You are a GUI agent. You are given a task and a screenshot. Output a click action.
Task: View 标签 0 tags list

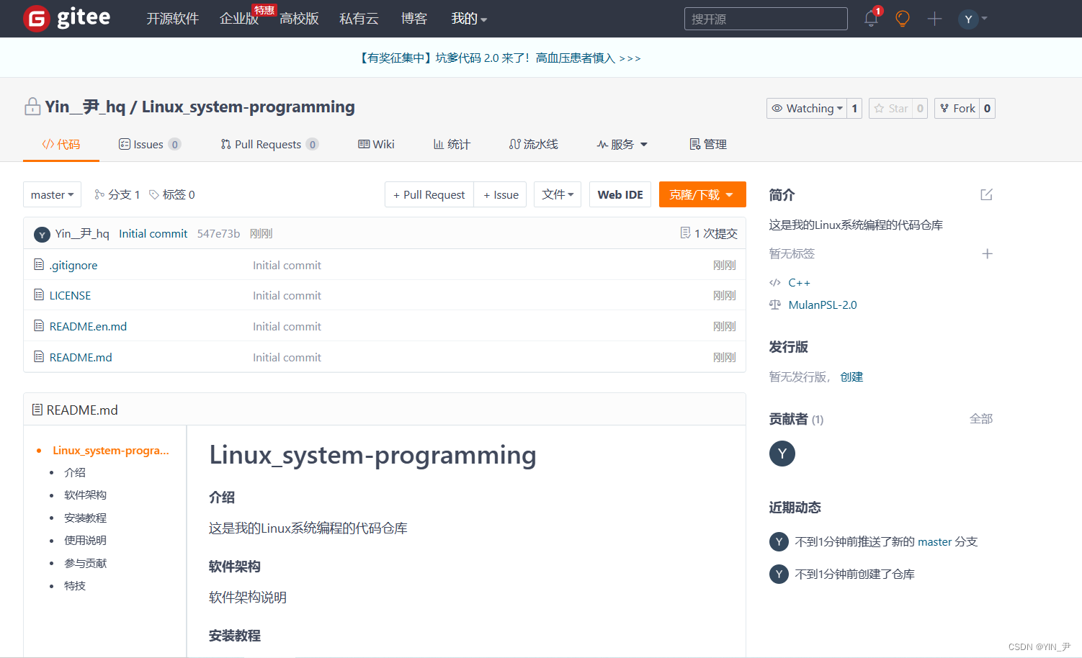[172, 194]
